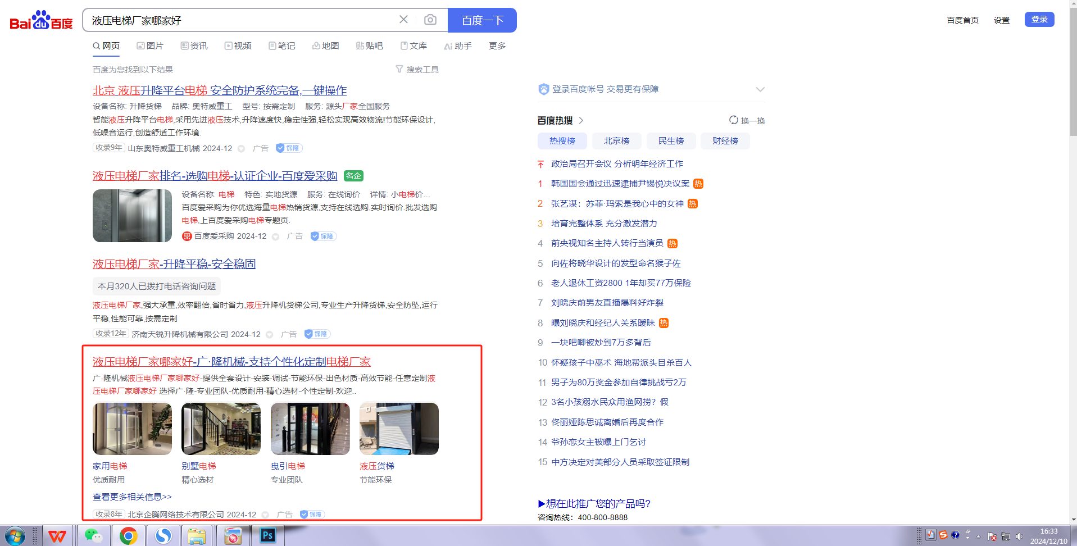Viewport: 1077px width, 546px height.
Task: Expand the 登录百度帐号 security panel
Action: pyautogui.click(x=760, y=89)
